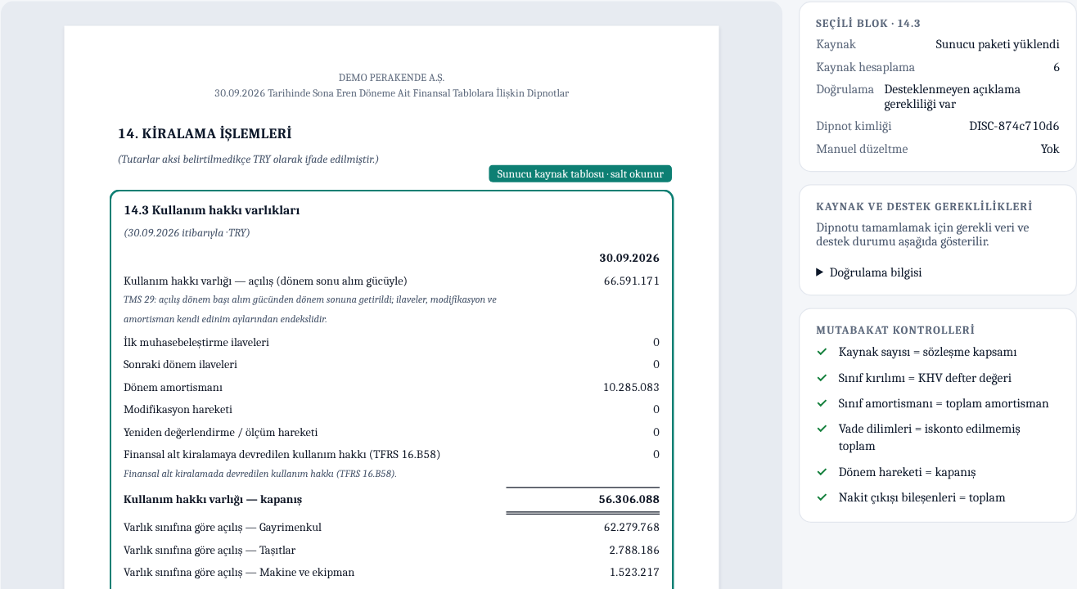Click the closing balance amount 56.306.088
The image size is (1077, 589).
pyautogui.click(x=629, y=499)
